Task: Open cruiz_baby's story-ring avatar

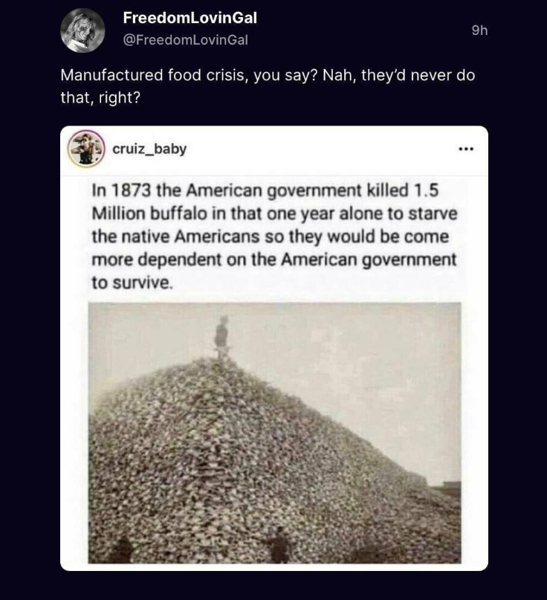Action: (x=86, y=149)
